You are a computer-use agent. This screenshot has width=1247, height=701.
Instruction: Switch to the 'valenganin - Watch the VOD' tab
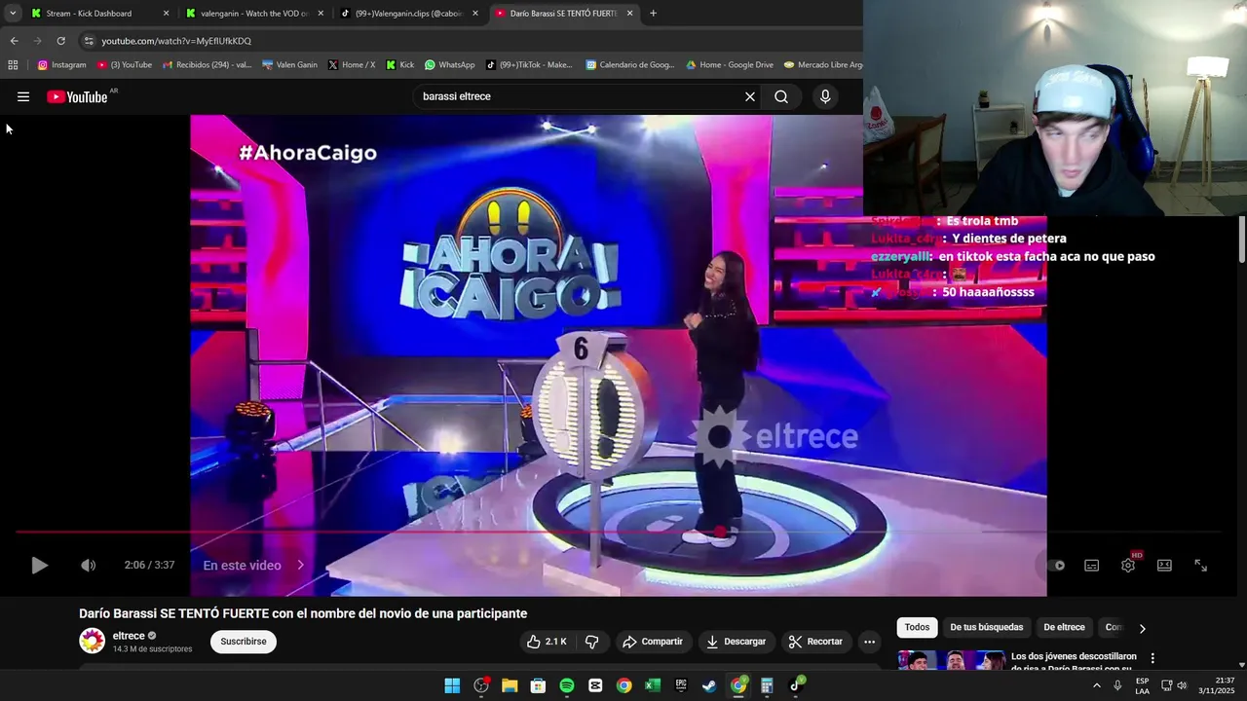pos(255,14)
